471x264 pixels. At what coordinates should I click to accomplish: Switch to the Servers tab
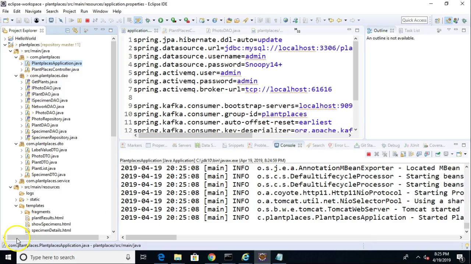(x=181, y=145)
